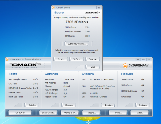Click the Tests section heading

(13, 74)
